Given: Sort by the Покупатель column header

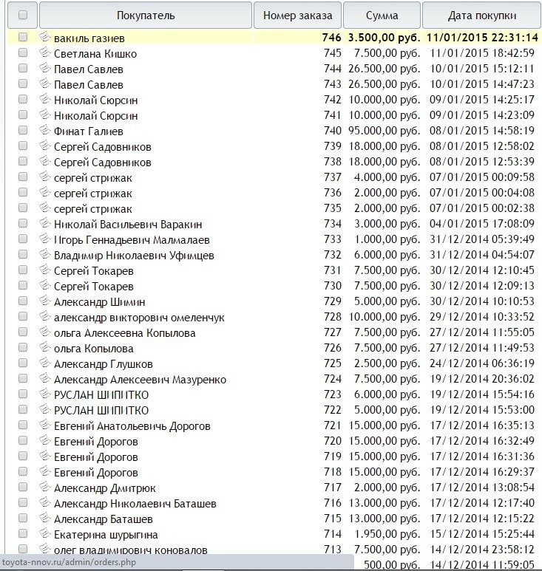Looking at the screenshot, I should tap(146, 16).
